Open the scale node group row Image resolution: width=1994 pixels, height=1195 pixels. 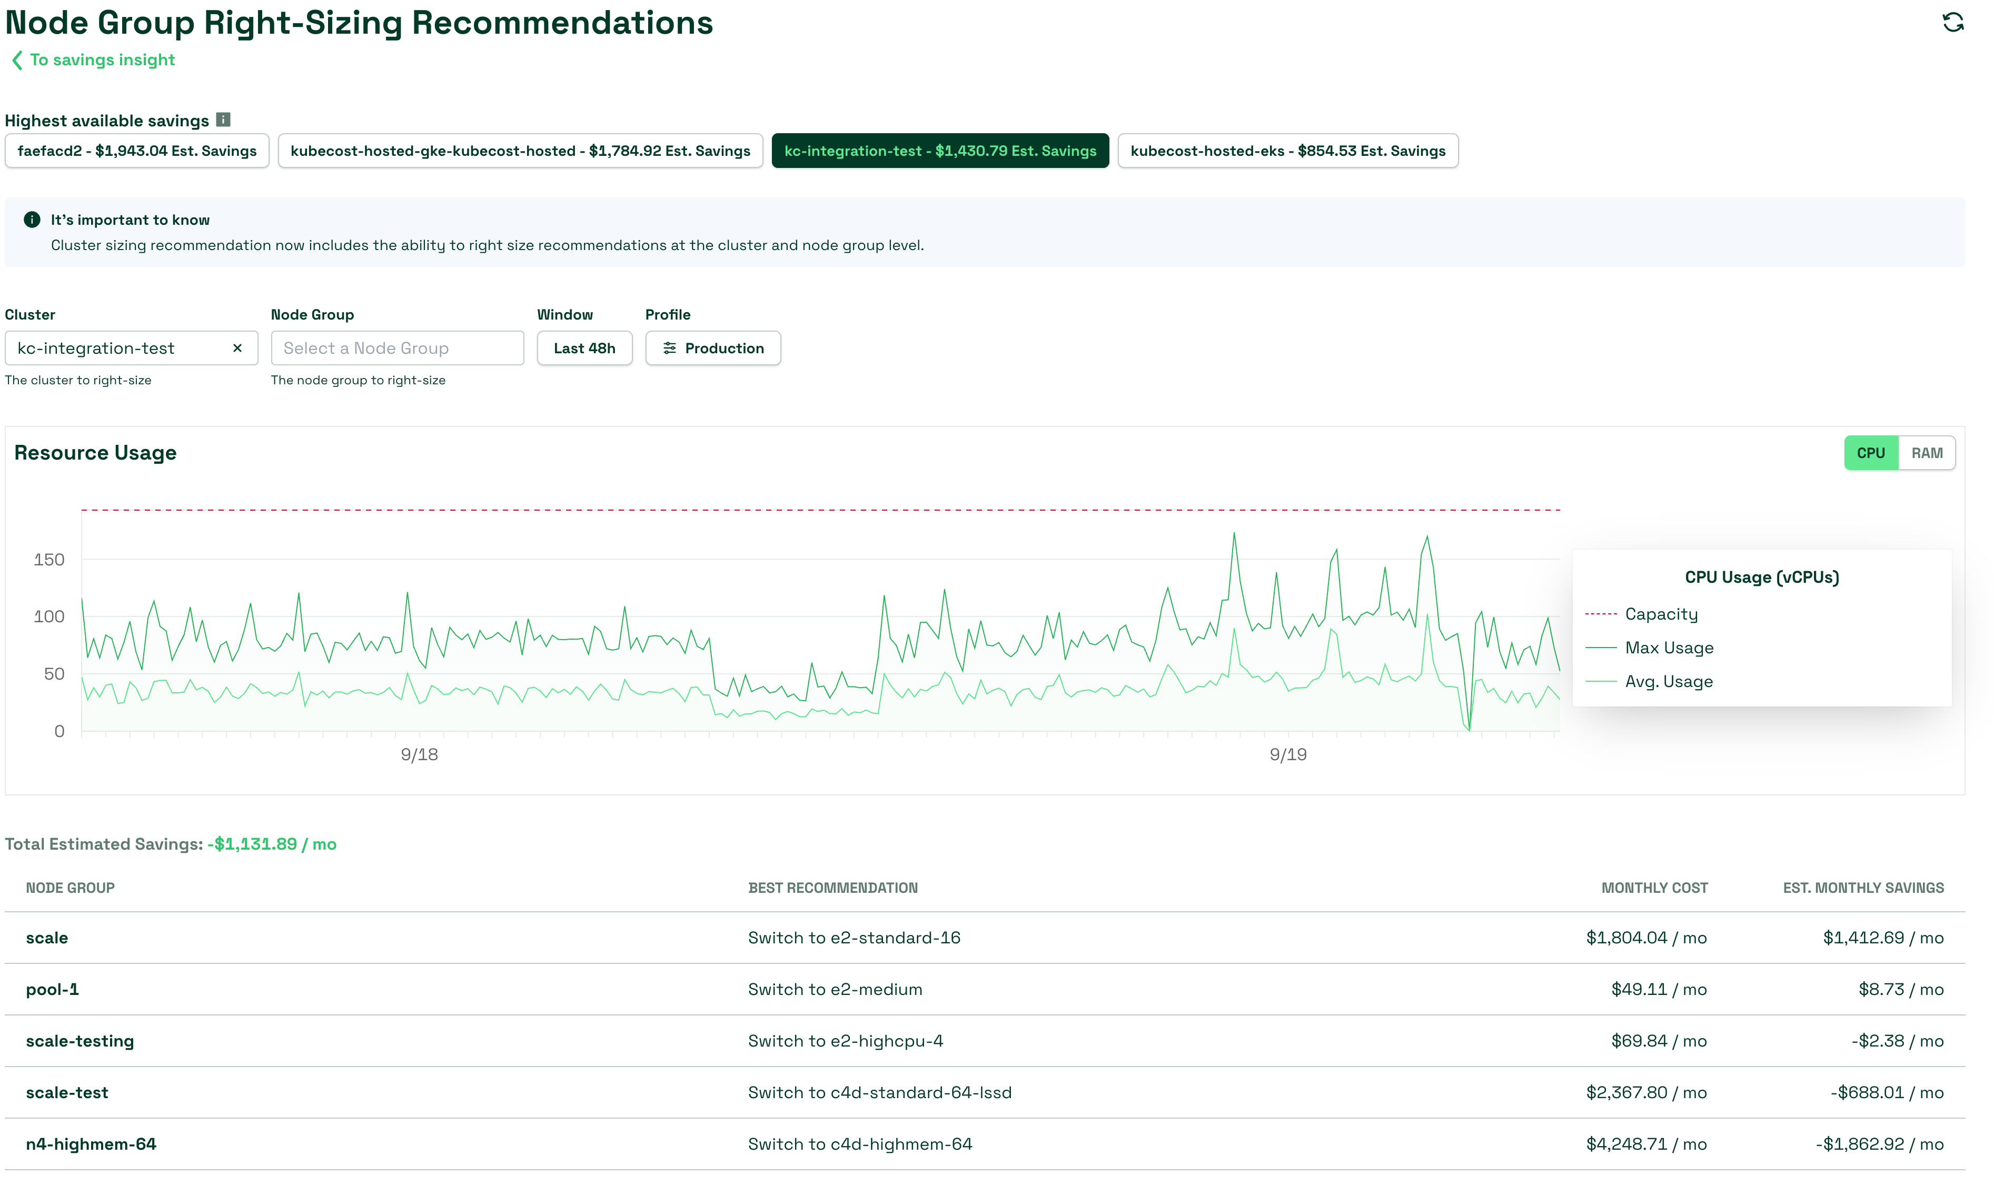point(47,938)
